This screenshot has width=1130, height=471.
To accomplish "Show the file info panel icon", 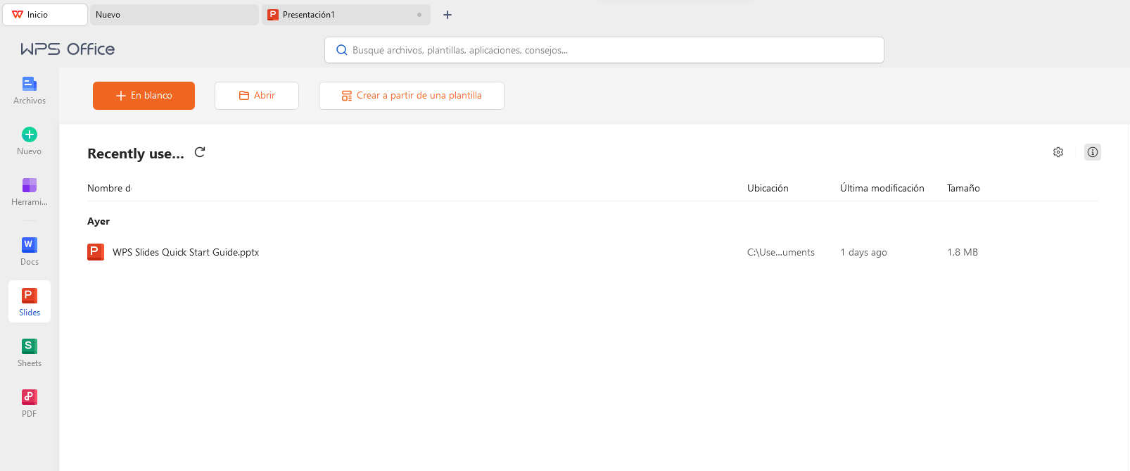I will (1093, 152).
